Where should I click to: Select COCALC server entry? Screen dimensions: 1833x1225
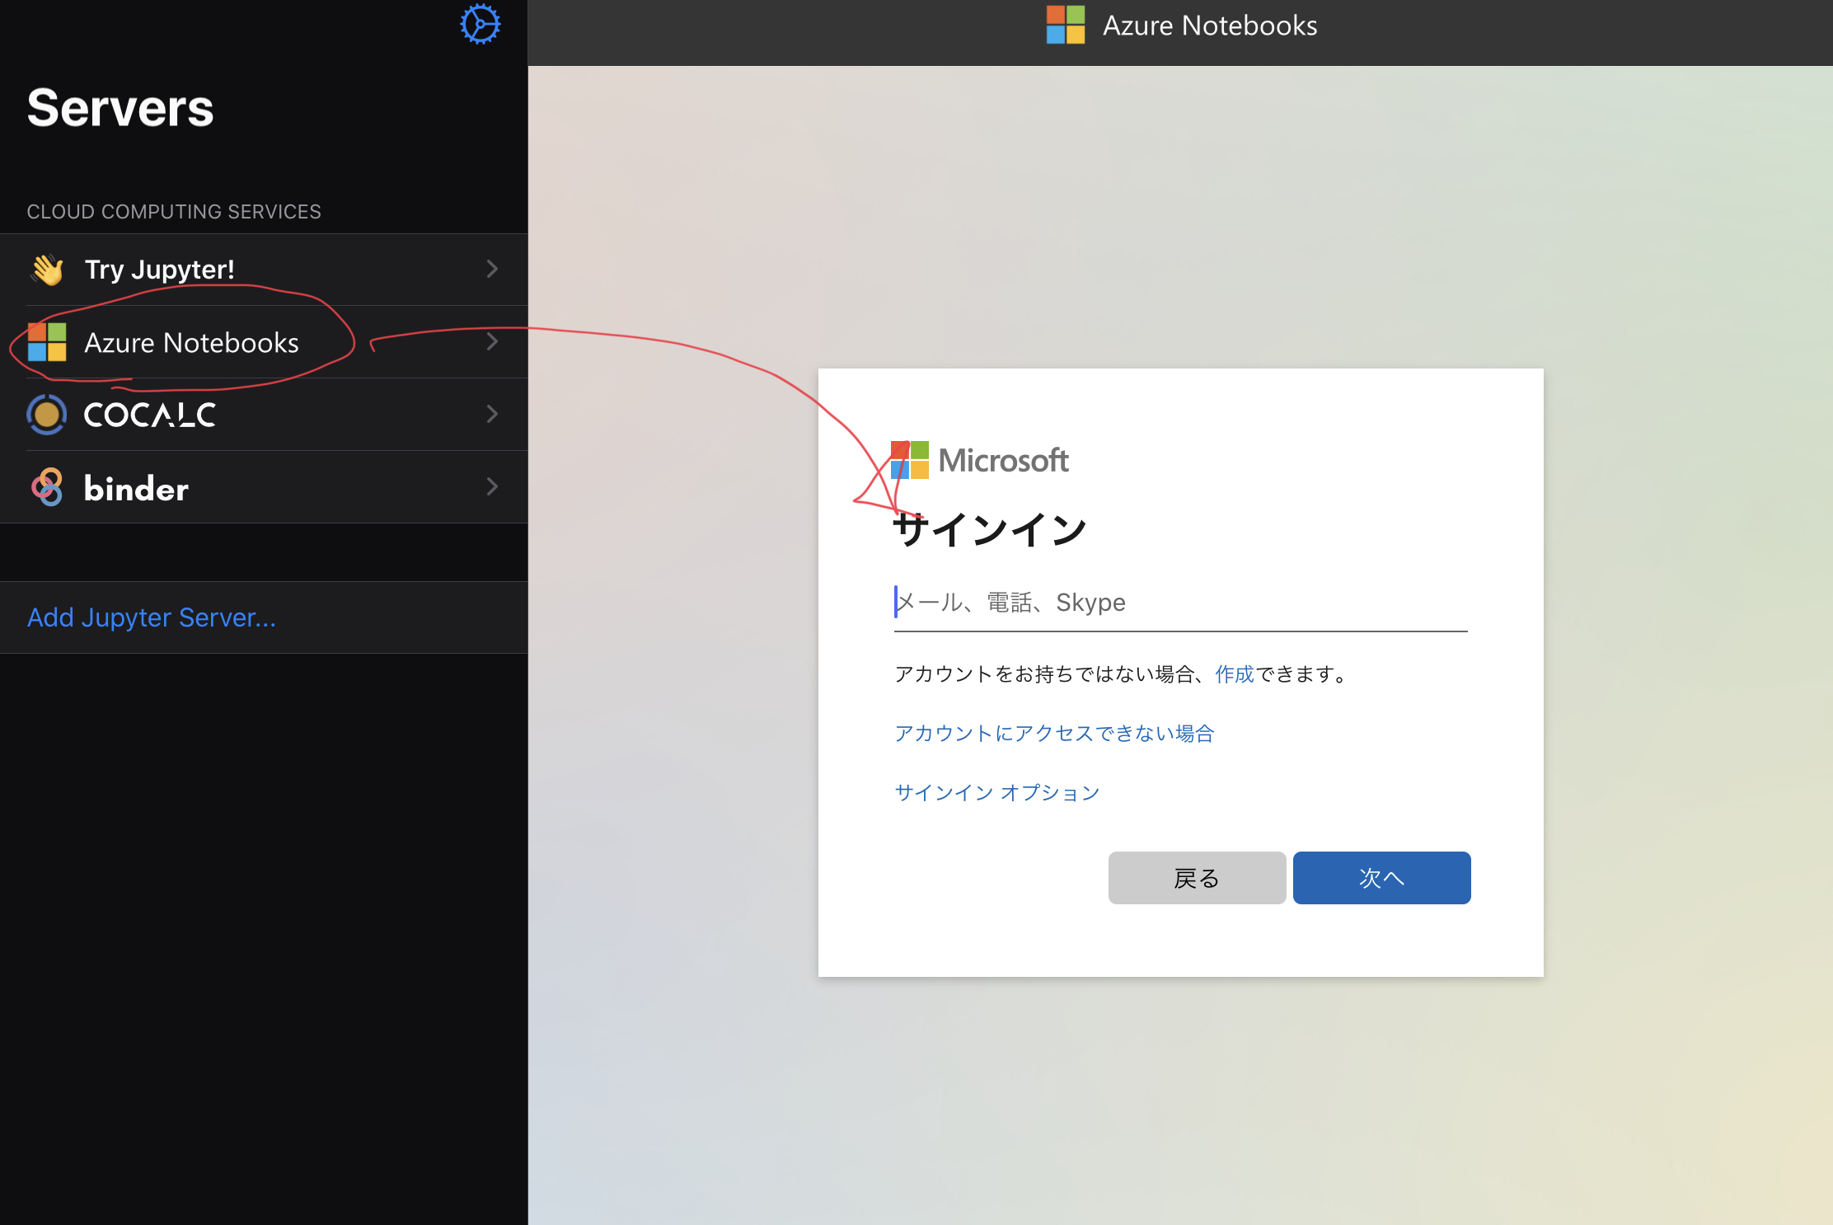point(150,415)
